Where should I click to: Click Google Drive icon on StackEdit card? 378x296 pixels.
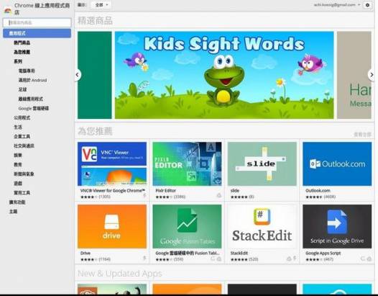(289, 259)
